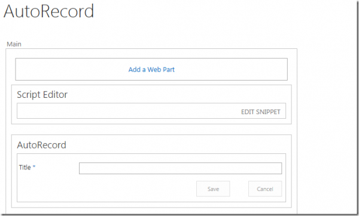Click the Title field label
The width and height of the screenshot is (359, 216).
coord(25,167)
